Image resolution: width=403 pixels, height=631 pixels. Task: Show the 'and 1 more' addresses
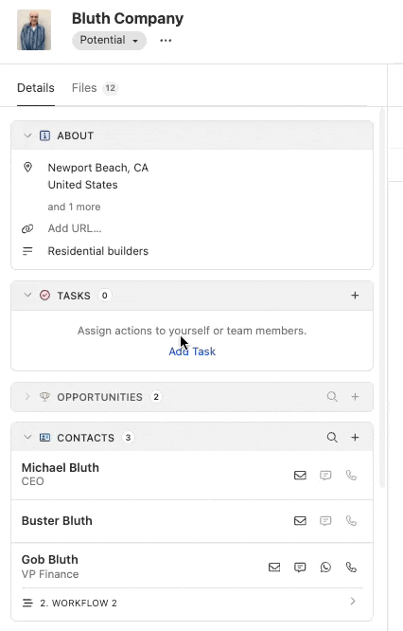tap(74, 207)
